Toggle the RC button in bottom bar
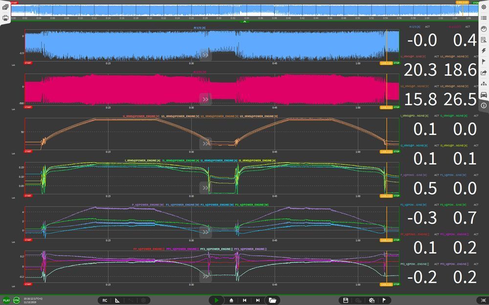Viewport: 489px width, 305px height. (105, 300)
